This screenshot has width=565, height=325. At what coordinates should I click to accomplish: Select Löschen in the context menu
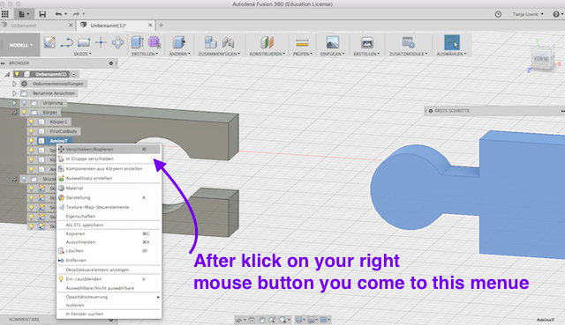click(x=109, y=251)
